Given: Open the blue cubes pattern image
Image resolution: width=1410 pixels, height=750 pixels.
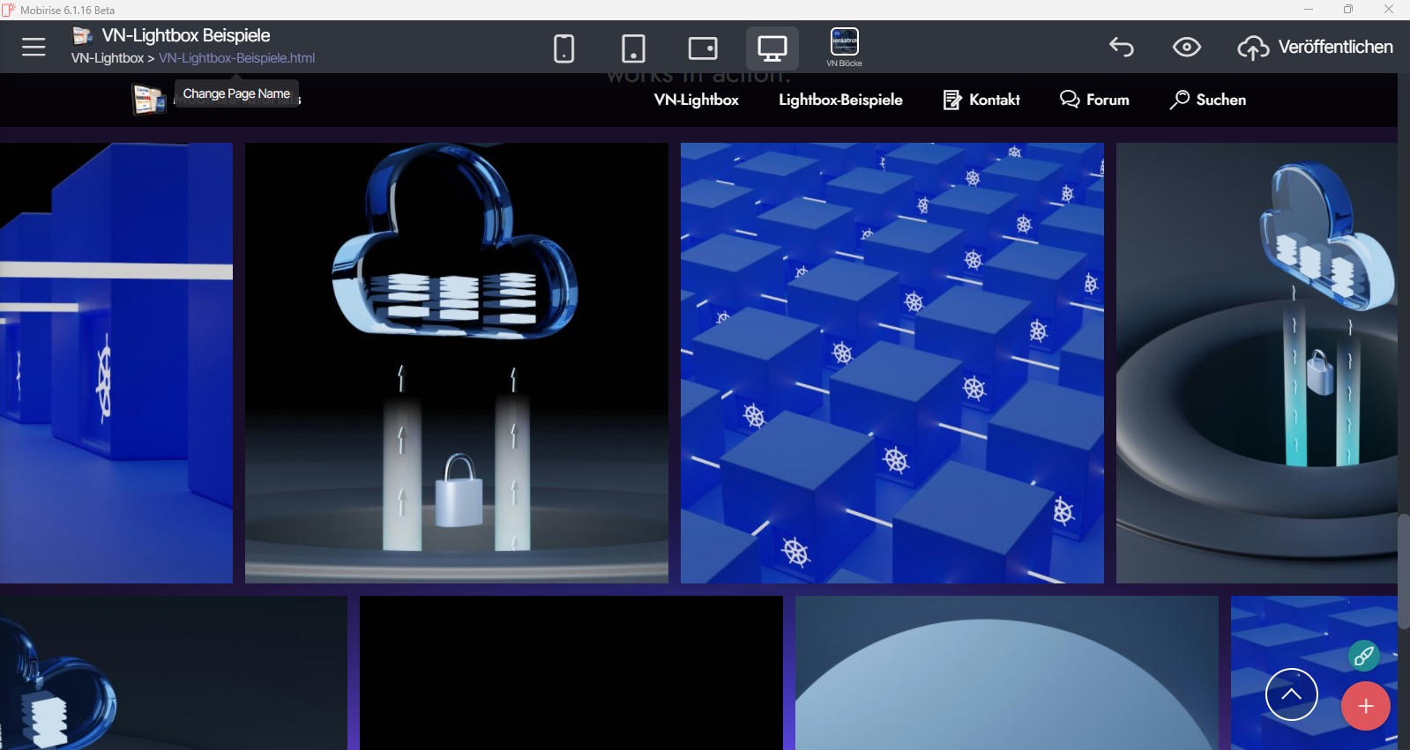Looking at the screenshot, I should pos(892,363).
